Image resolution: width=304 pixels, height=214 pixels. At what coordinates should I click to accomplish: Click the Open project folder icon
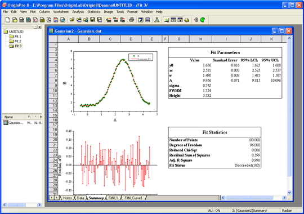[72, 20]
